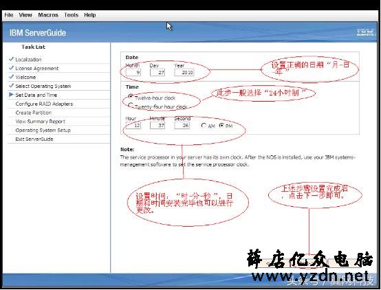Click the Second input field

(182, 125)
